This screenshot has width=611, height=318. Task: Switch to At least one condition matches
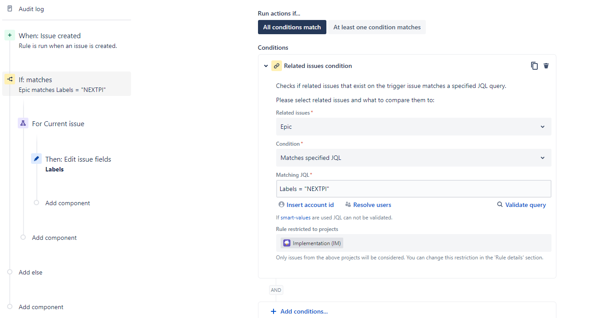click(x=377, y=27)
